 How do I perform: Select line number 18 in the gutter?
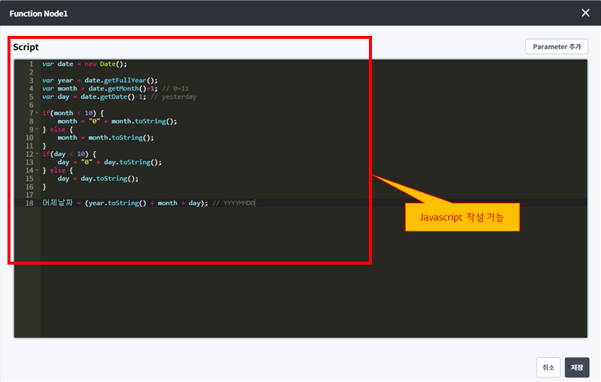(28, 203)
